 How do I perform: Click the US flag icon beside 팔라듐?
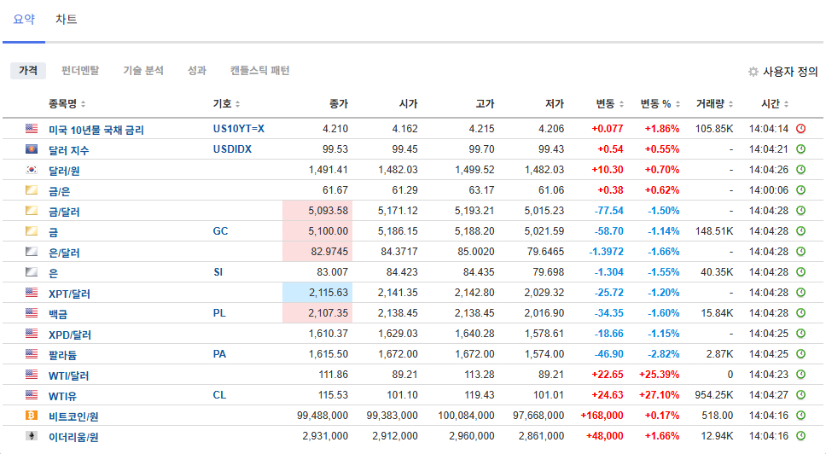point(32,354)
